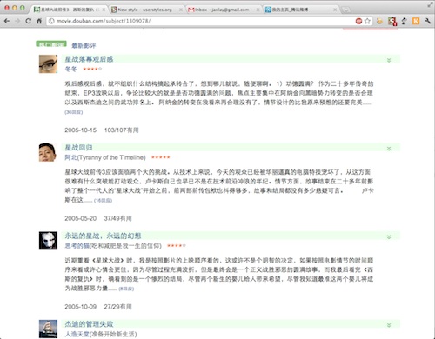
Task: Expand the 杰迪的管理失败 review
Action: point(389,325)
